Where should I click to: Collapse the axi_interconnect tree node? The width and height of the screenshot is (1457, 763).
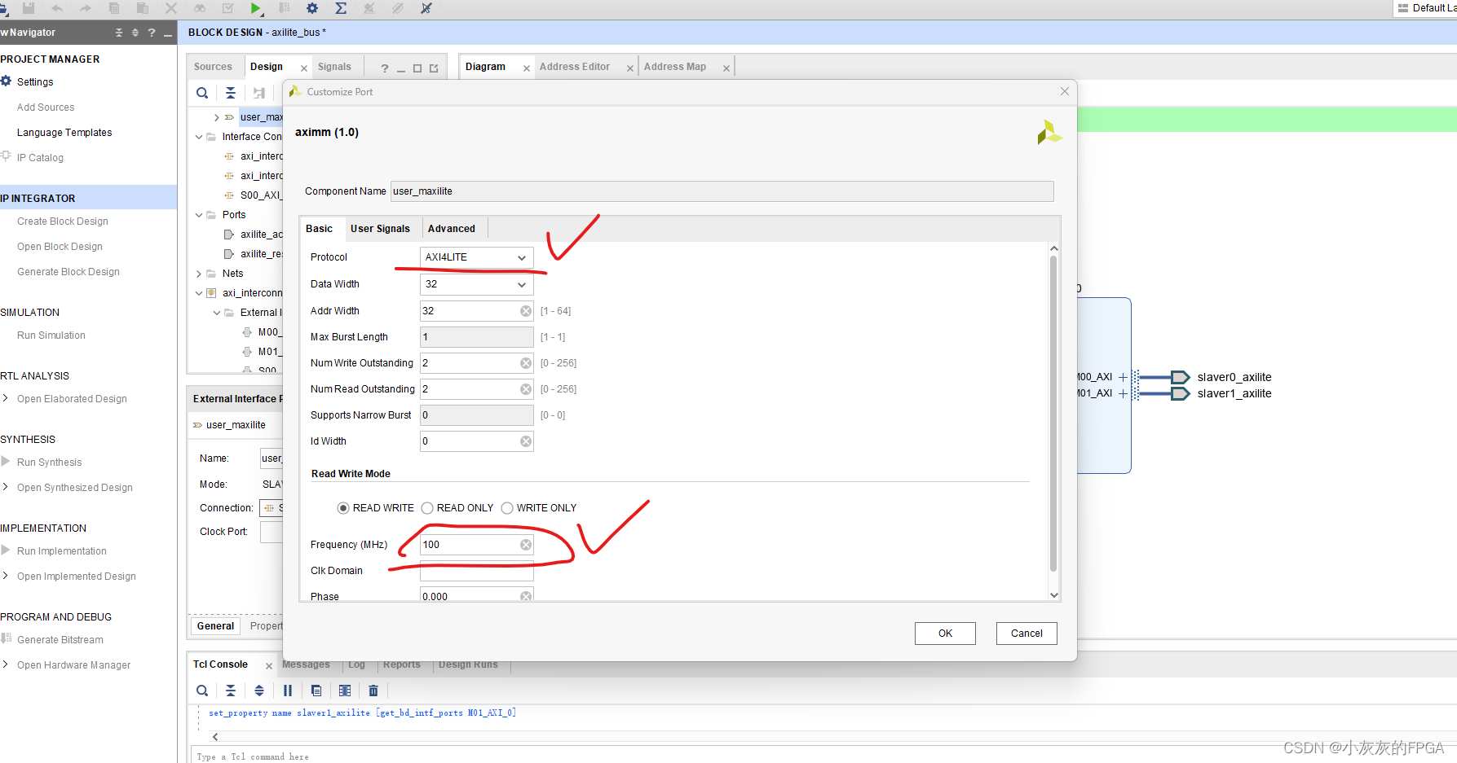199,293
